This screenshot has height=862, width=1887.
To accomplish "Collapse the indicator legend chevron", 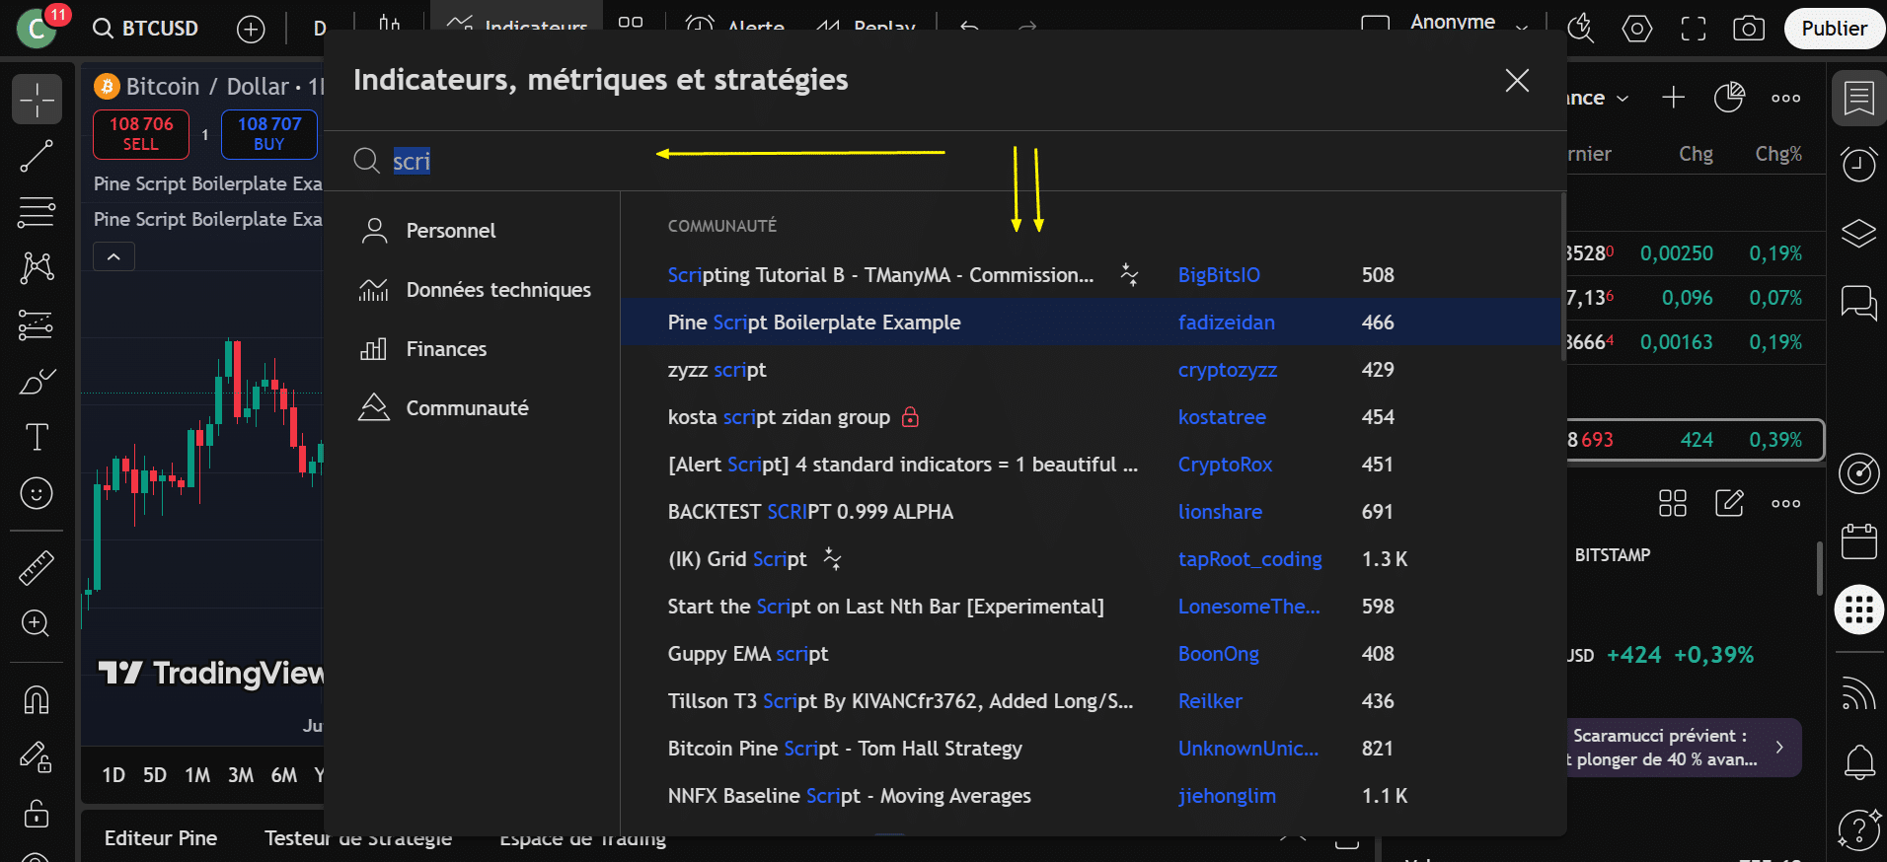I will [x=113, y=256].
